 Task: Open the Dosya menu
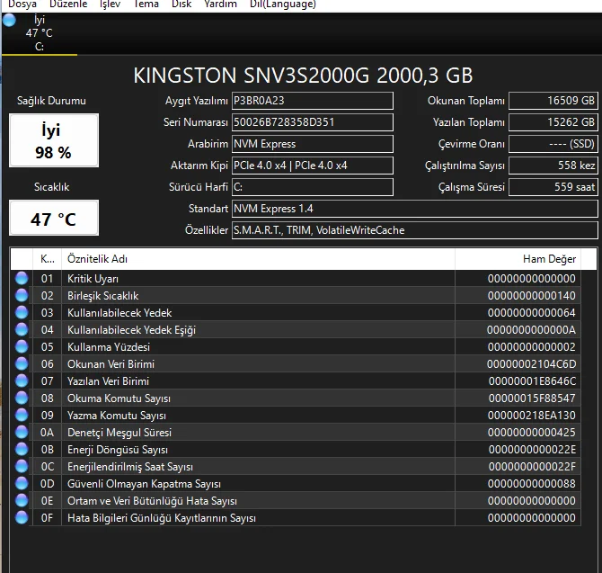[22, 4]
